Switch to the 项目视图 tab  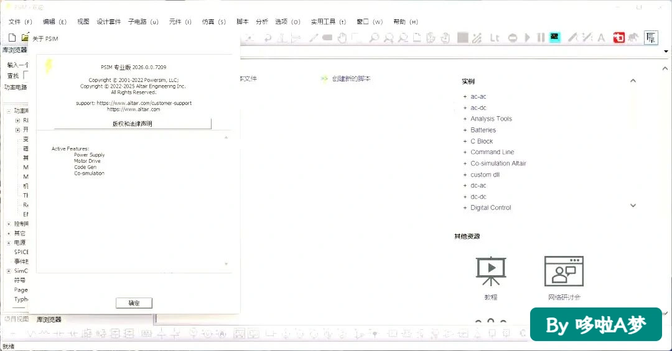(16, 319)
